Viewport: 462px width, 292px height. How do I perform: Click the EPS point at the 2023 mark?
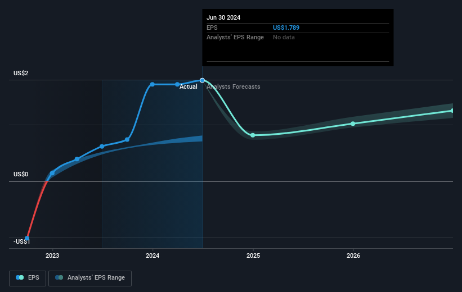52,173
